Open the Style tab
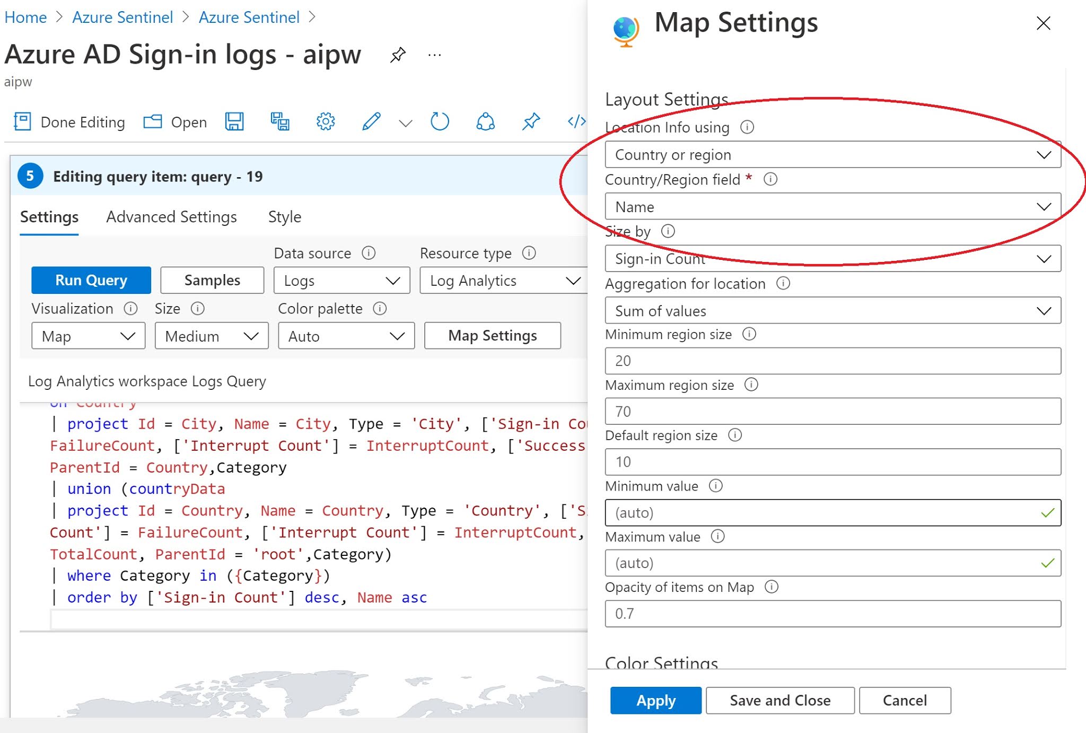1086x733 pixels. [x=284, y=217]
